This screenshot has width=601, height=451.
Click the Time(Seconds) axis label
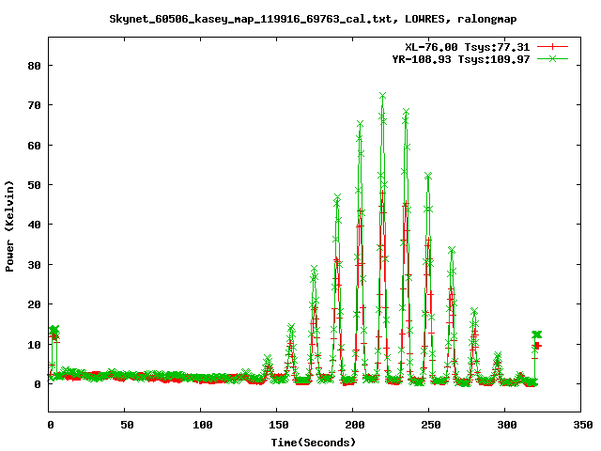[x=313, y=443]
